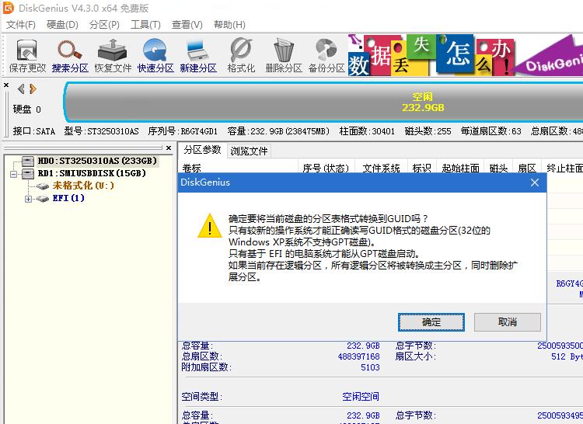The width and height of the screenshot is (583, 424).
Task: Open the 文件(F) menu
Action: pos(21,25)
